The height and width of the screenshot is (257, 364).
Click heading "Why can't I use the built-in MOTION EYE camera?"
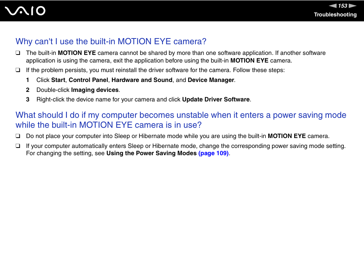111,42
